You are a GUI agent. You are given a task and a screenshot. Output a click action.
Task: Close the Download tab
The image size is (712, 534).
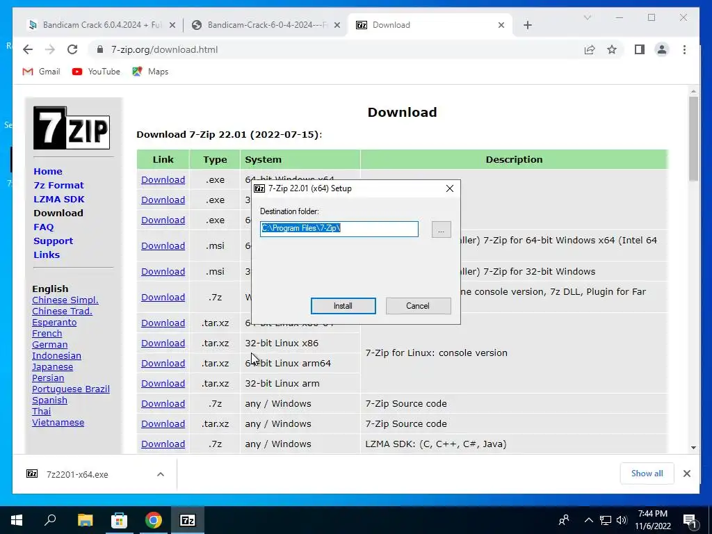pos(501,26)
